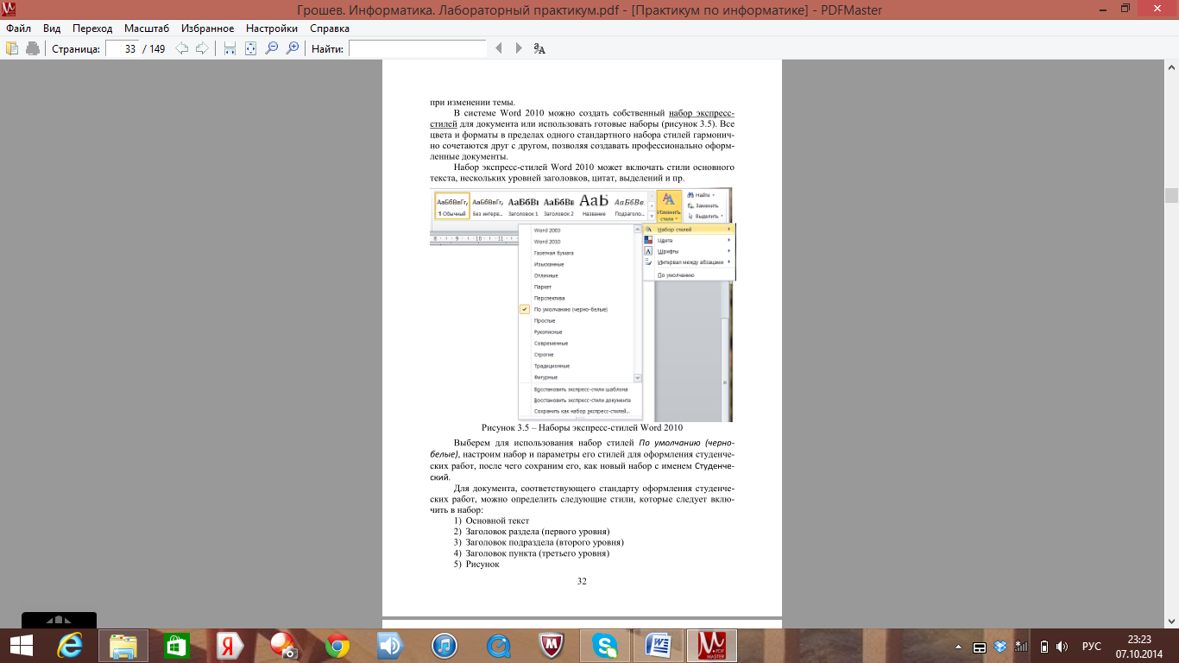Click the open file icon in toolbar
The height and width of the screenshot is (663, 1179).
[12, 48]
